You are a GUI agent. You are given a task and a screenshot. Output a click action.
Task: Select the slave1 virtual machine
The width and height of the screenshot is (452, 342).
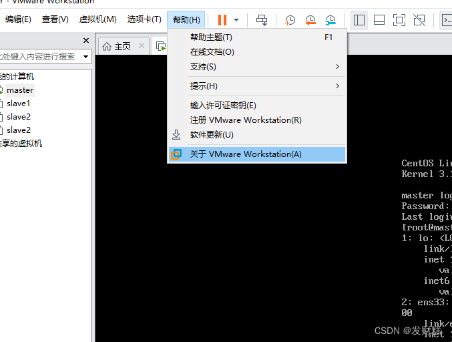18,104
